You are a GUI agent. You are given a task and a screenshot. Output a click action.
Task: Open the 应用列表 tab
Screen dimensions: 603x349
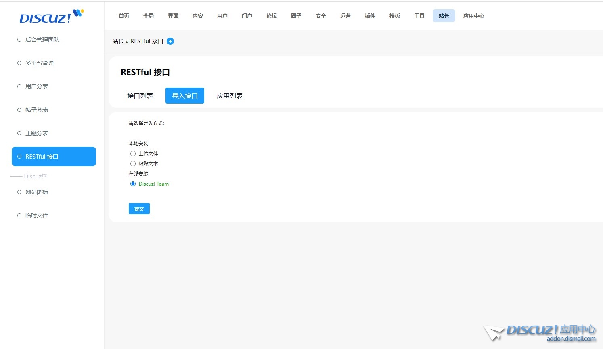click(x=230, y=96)
